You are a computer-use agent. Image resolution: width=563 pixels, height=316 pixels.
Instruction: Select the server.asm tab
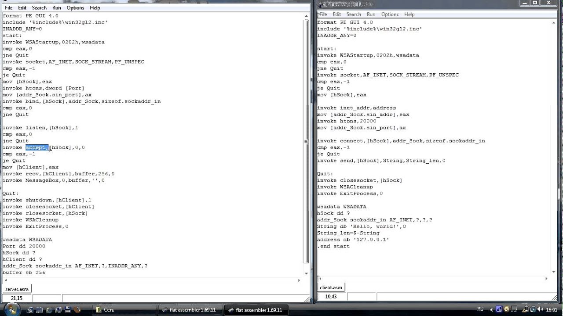pos(17,289)
